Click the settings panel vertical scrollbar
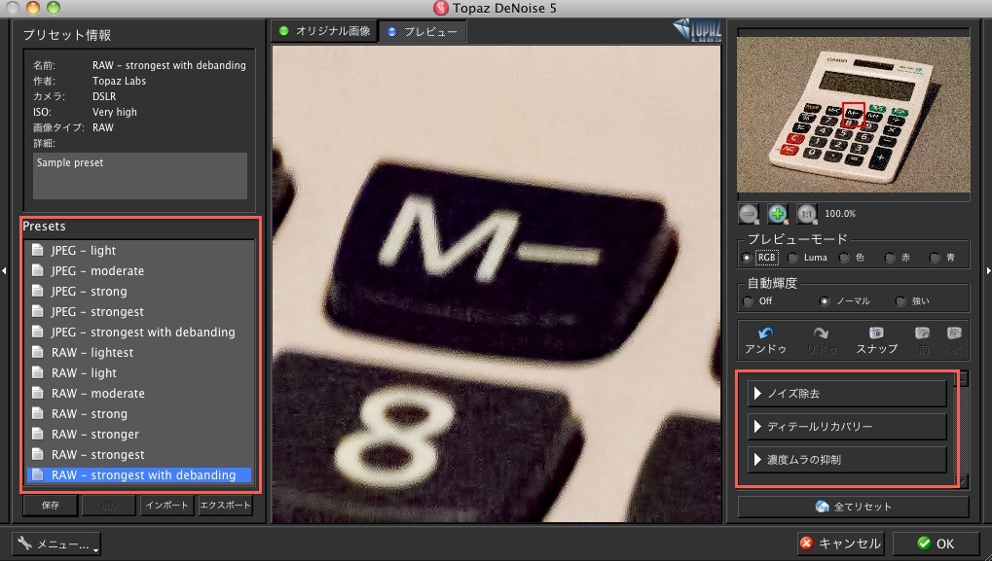The height and width of the screenshot is (561, 992). tap(964, 428)
